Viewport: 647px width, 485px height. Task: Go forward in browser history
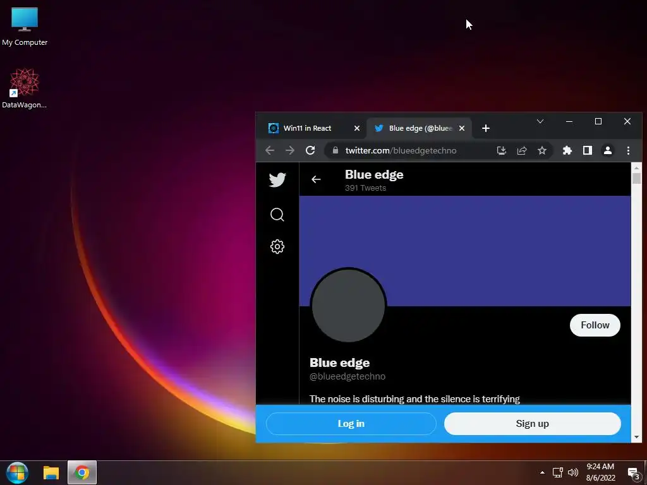[x=290, y=150]
